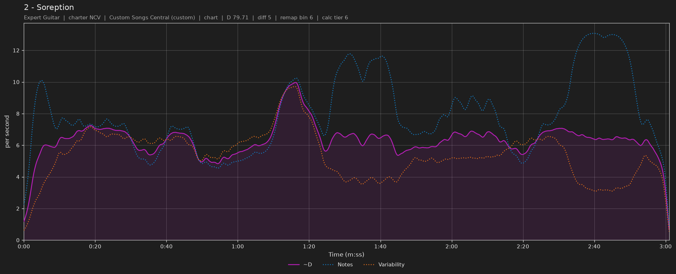Click the y-axis tick label 8
Image resolution: width=676 pixels, height=274 pixels.
pos(18,114)
